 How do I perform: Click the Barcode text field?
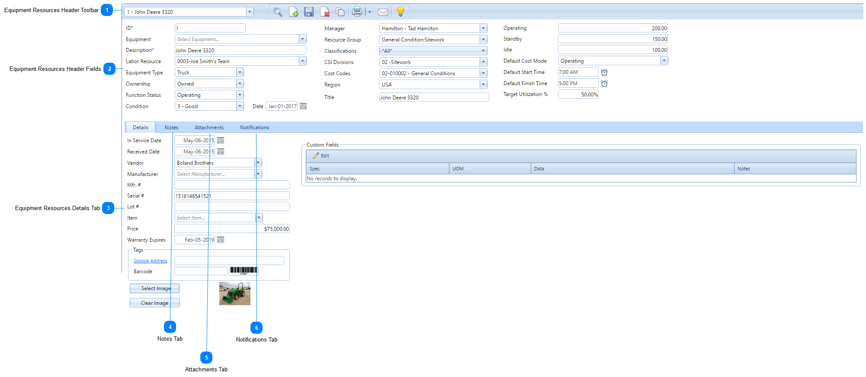pos(201,272)
